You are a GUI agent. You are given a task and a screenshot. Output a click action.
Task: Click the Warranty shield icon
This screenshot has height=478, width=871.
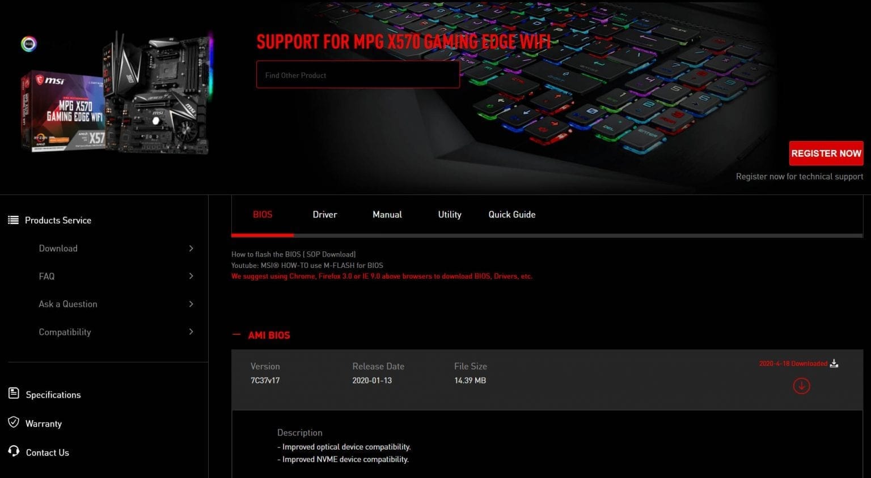click(x=14, y=422)
